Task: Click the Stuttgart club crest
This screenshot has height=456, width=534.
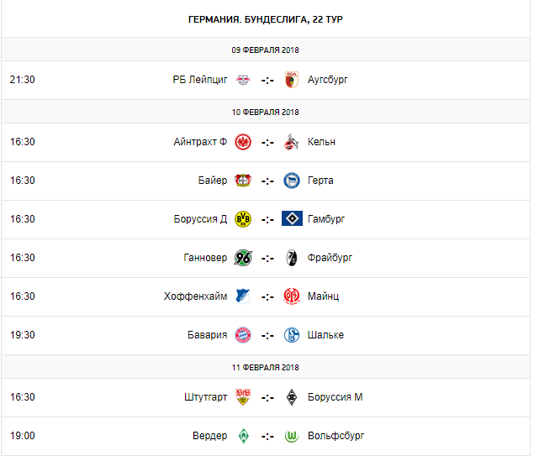Action: tap(243, 397)
